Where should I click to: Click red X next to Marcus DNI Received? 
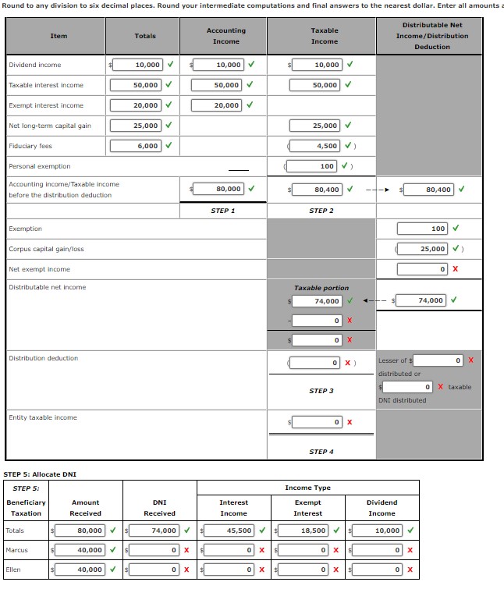pyautogui.click(x=186, y=549)
